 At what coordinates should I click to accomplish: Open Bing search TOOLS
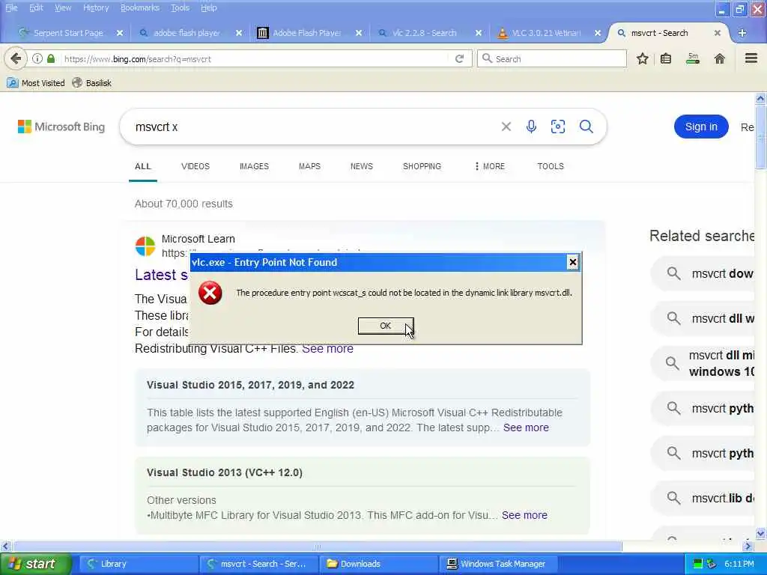click(x=551, y=166)
